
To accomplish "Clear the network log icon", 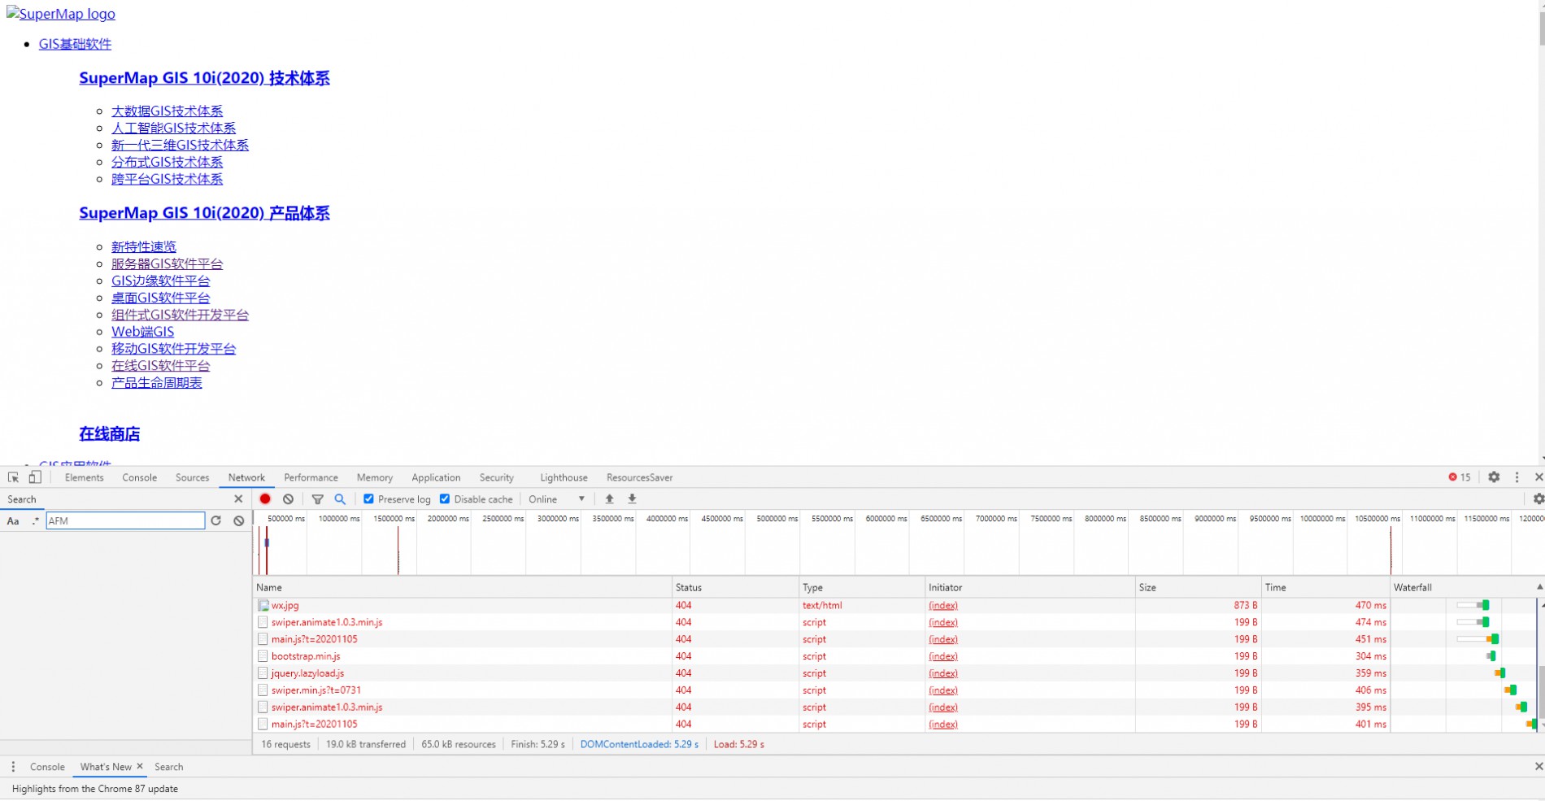I will (x=288, y=498).
